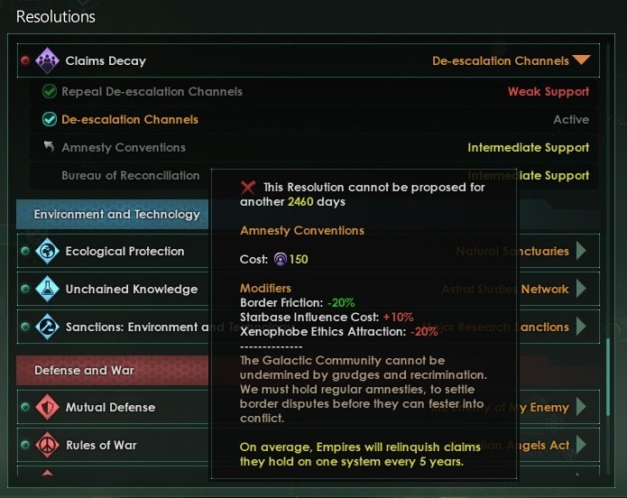
Task: Click the Ecological Protection icon
Action: tap(47, 252)
